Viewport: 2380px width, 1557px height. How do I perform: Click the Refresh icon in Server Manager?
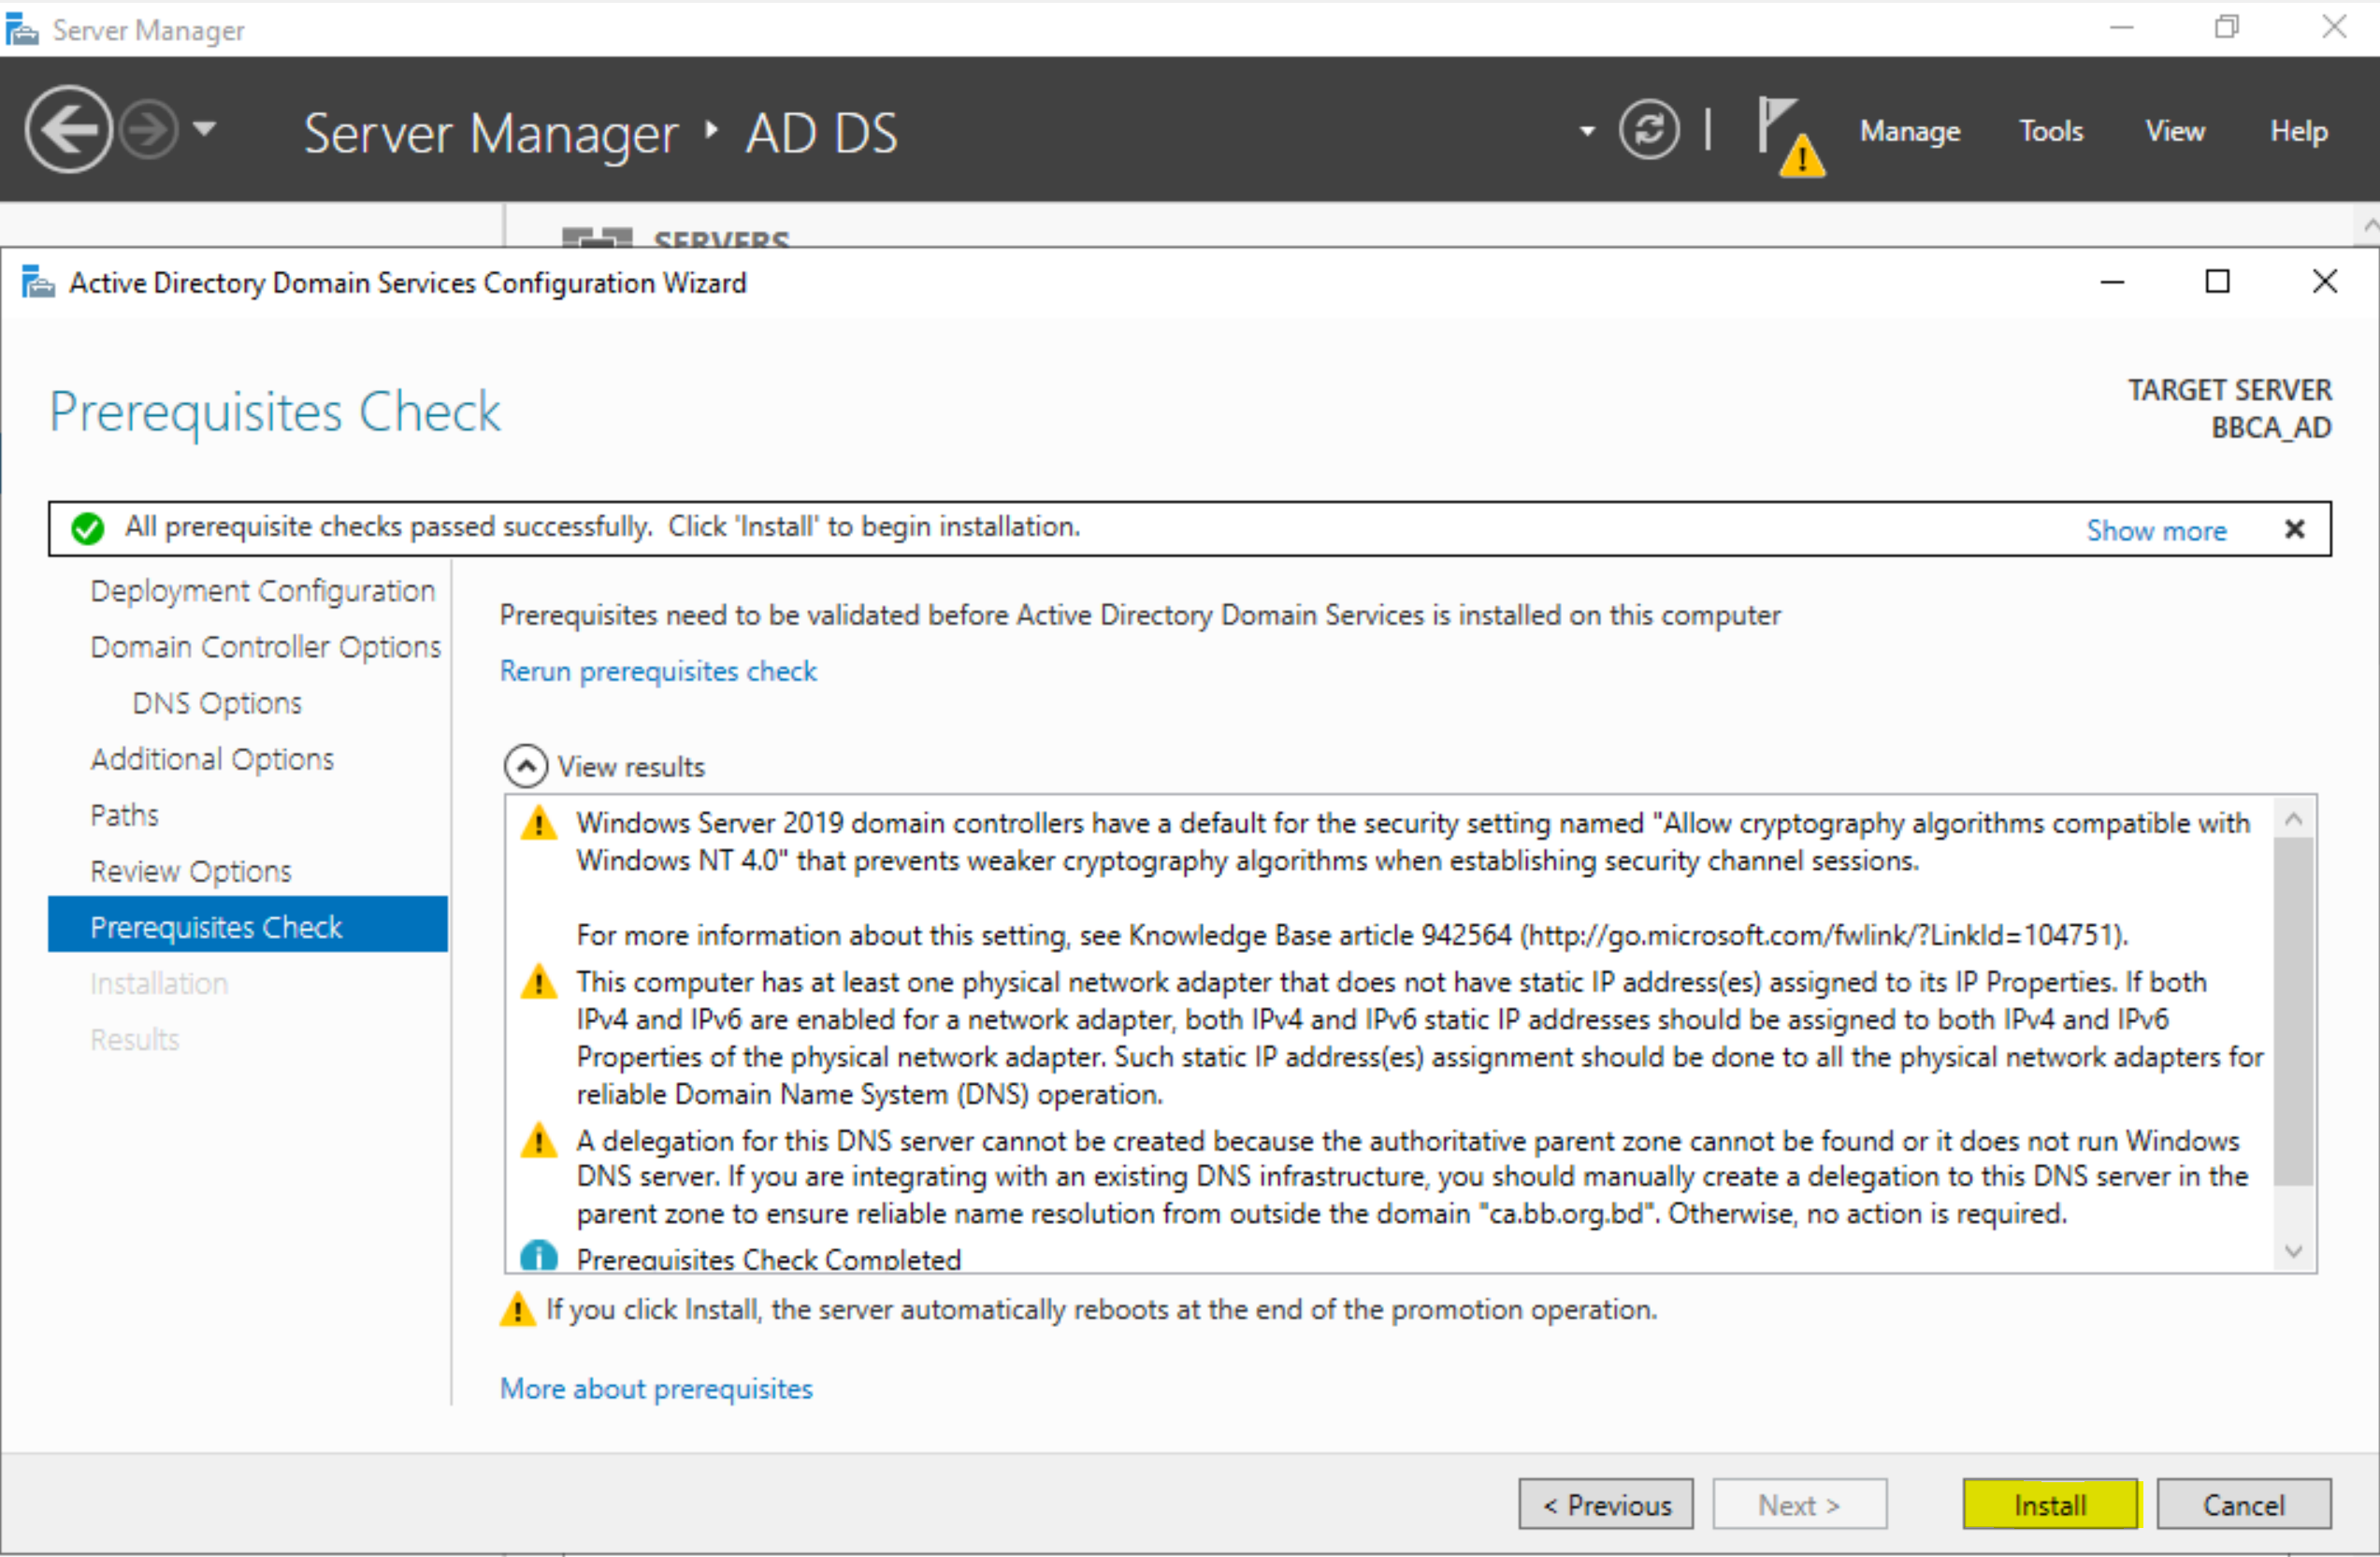pyautogui.click(x=1649, y=130)
